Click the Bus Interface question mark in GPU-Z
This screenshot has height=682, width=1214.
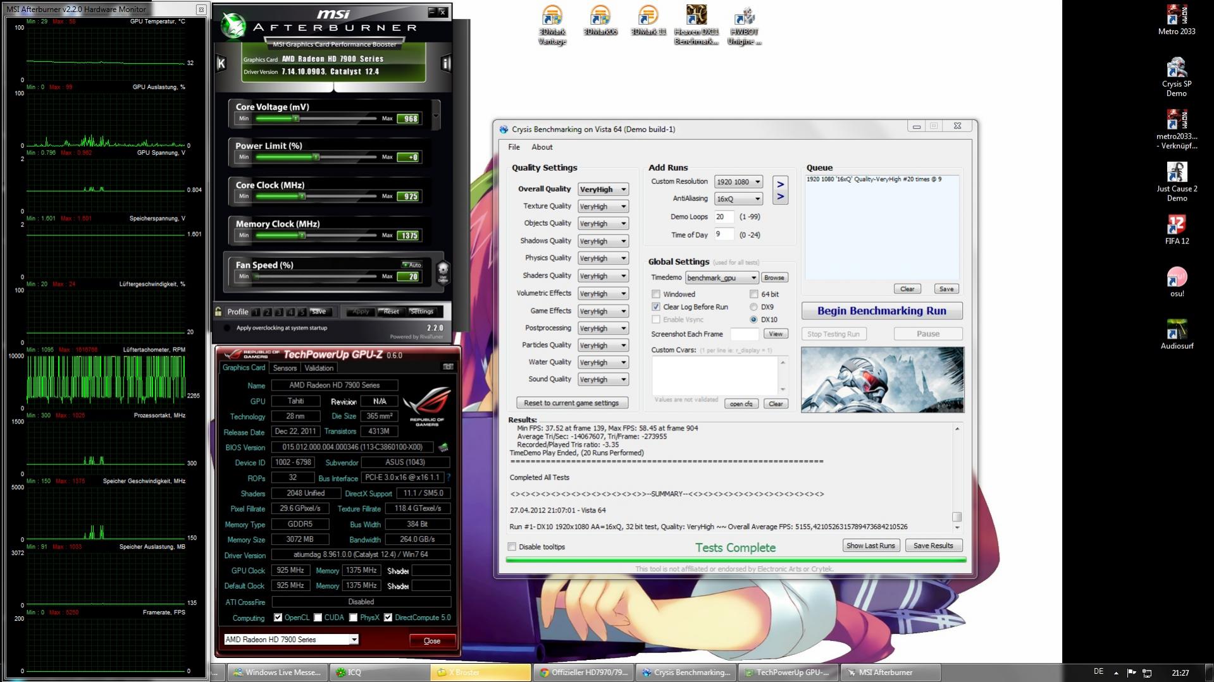(x=449, y=478)
